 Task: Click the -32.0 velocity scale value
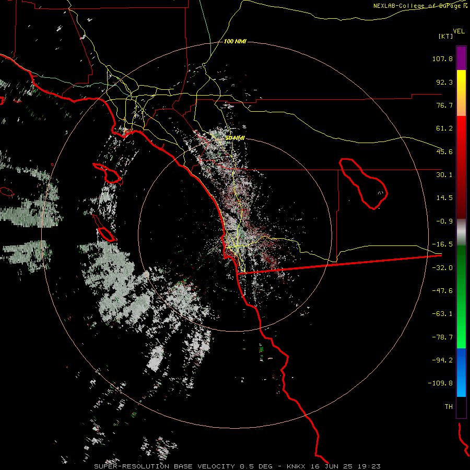click(x=442, y=268)
